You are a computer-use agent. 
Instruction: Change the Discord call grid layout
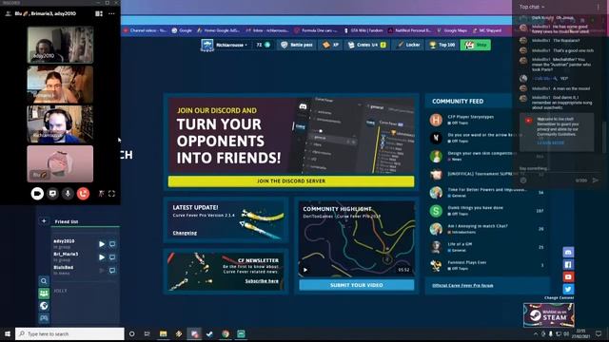[99, 13]
